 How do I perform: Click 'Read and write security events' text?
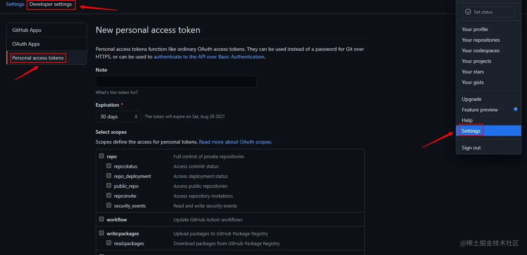coord(205,206)
